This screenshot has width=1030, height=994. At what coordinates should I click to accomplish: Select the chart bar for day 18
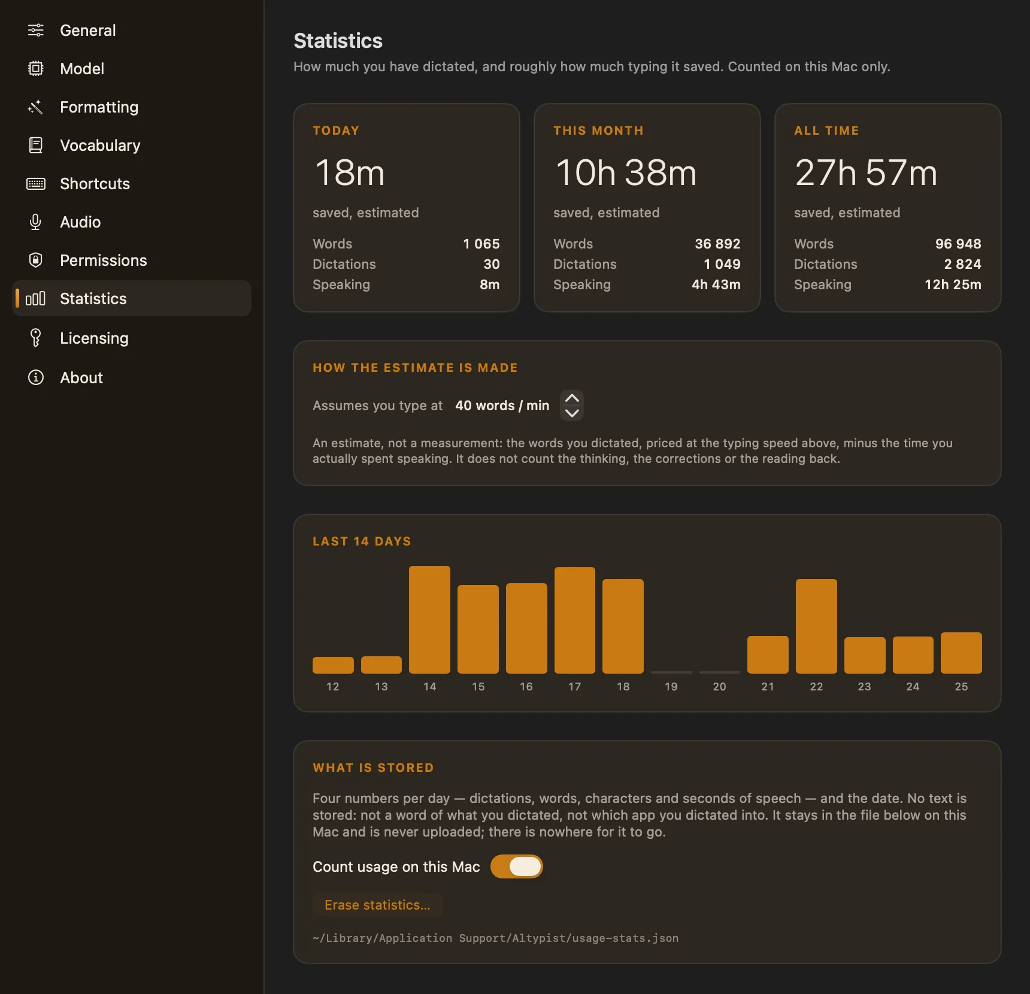623,626
